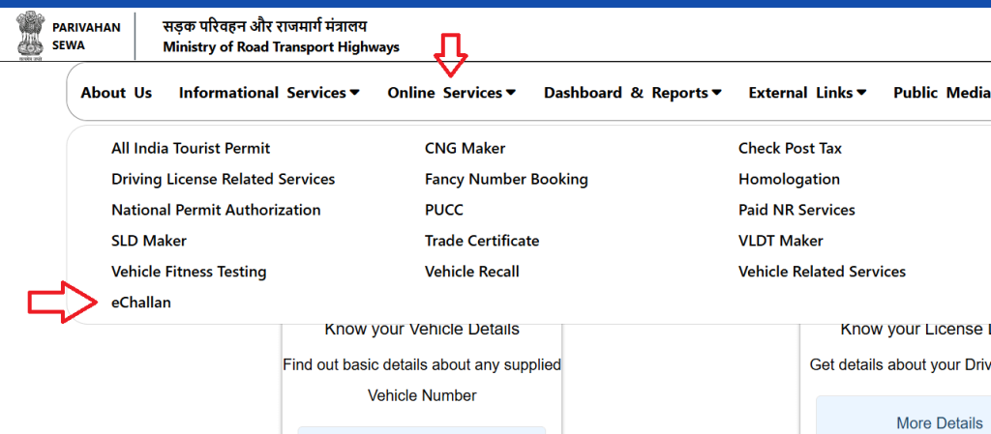Open the External Links dropdown
This screenshot has width=991, height=434.
click(x=807, y=93)
